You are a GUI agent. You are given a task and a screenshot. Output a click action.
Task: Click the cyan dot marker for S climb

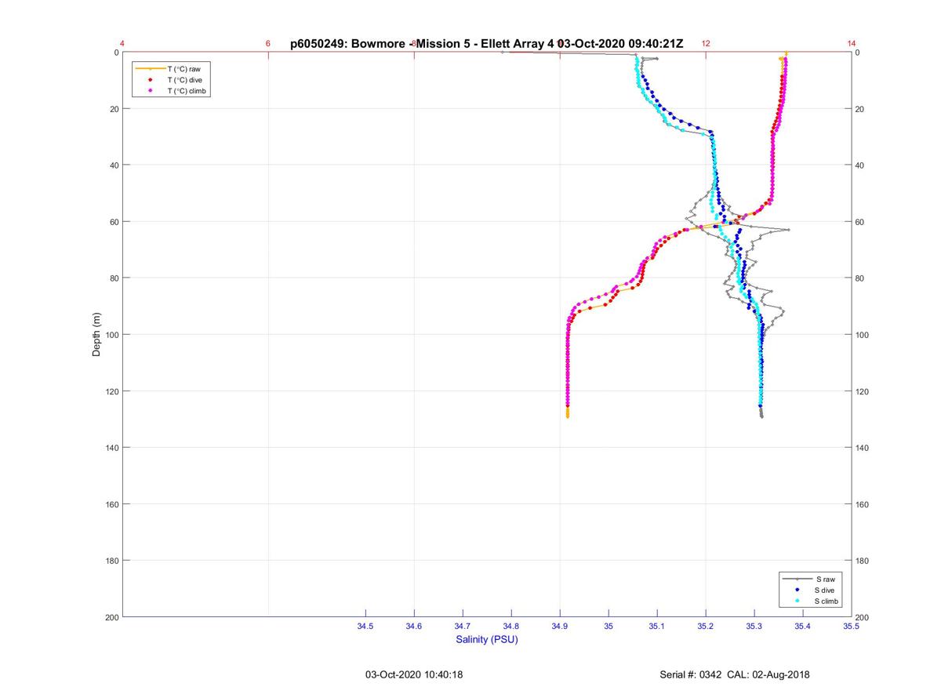[797, 601]
